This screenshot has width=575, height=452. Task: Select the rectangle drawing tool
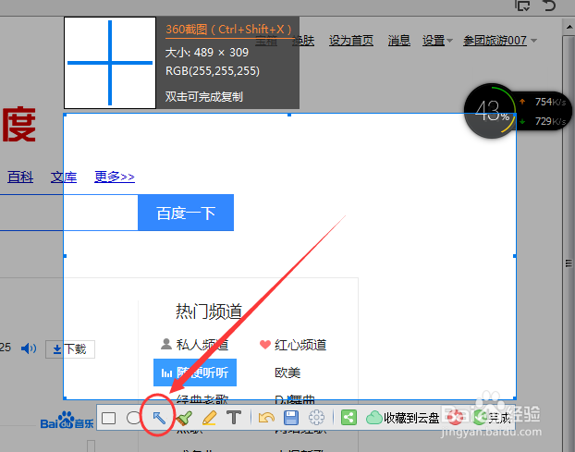tap(108, 418)
